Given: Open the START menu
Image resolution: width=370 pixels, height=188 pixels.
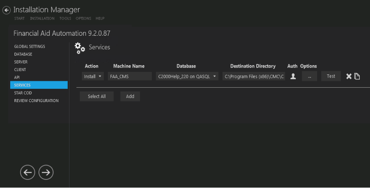Looking at the screenshot, I should [19, 18].
